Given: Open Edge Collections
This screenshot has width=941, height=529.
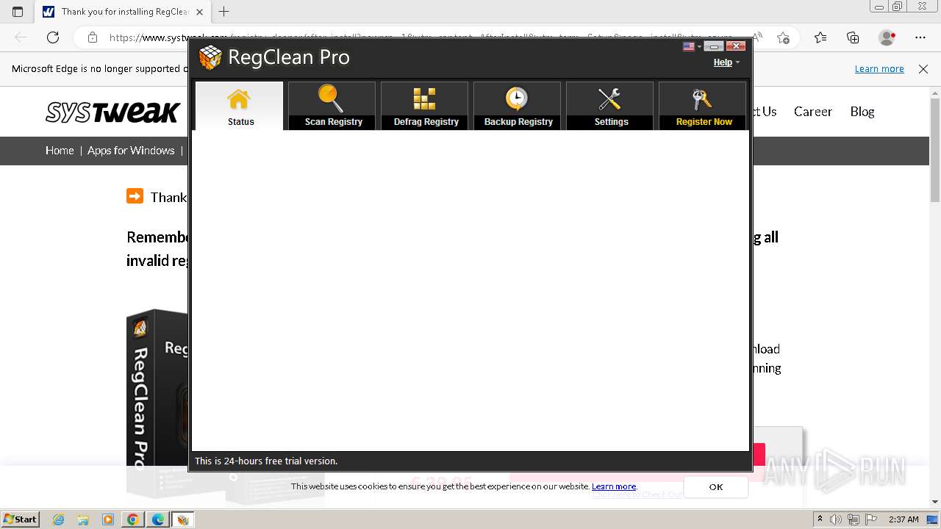Looking at the screenshot, I should pyautogui.click(x=853, y=37).
